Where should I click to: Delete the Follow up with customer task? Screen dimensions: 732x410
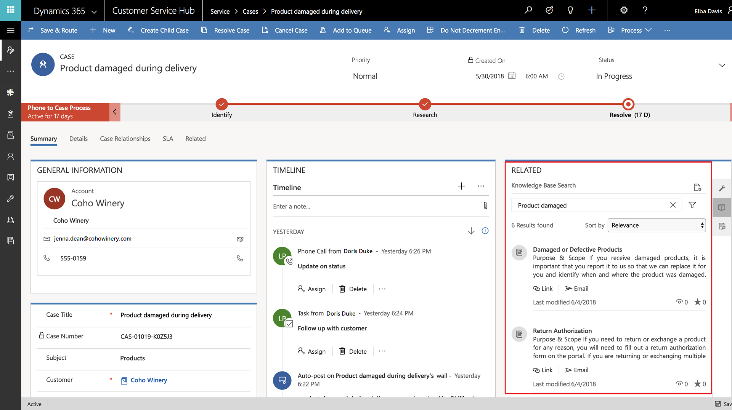pos(353,351)
